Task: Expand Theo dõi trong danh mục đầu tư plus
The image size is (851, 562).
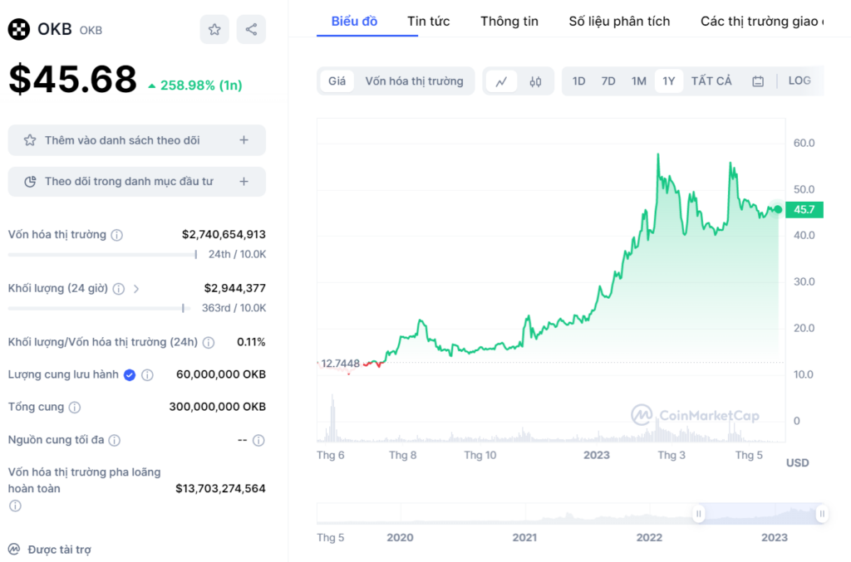Action: (x=243, y=181)
